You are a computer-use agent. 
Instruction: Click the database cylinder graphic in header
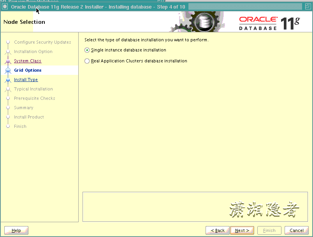tap(204, 21)
